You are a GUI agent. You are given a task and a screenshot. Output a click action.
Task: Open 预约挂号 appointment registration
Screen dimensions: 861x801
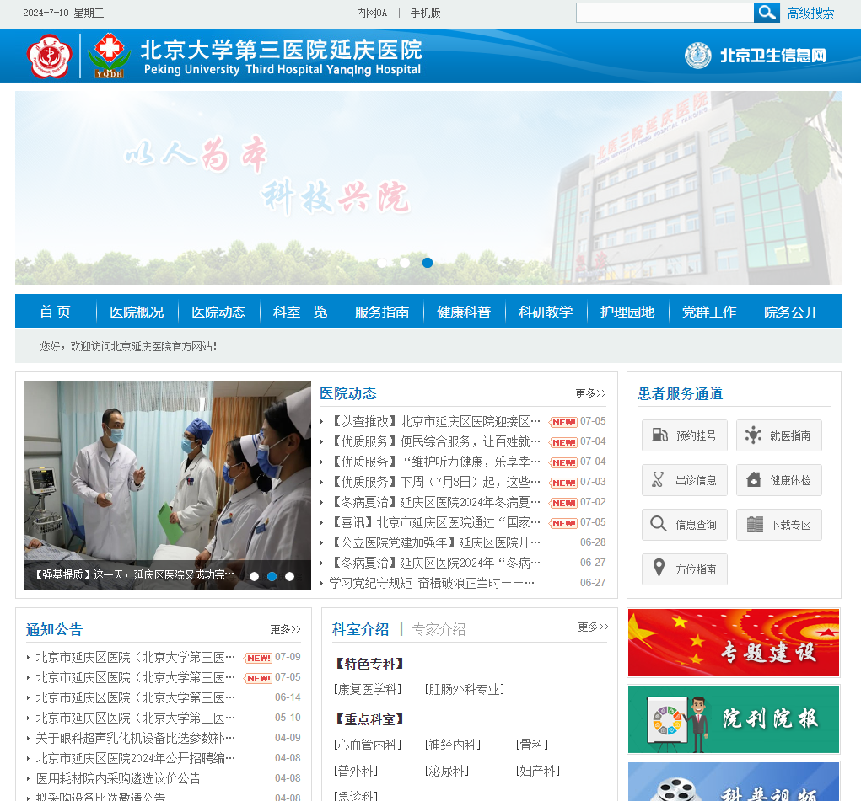[685, 435]
